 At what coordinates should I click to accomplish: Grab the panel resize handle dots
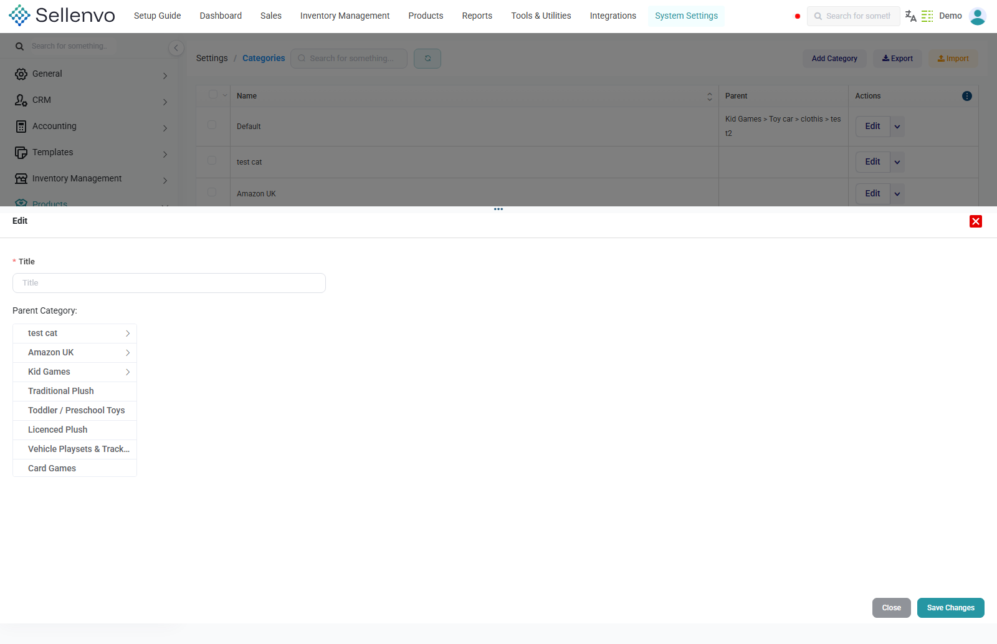499,209
